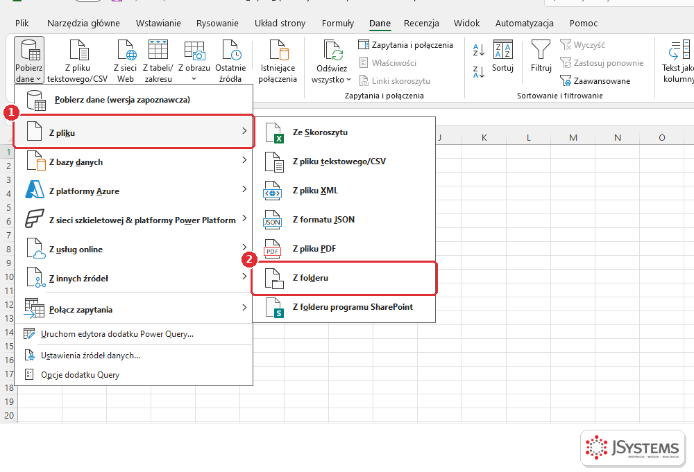Switch to the Formuły ribbon tab

point(338,24)
